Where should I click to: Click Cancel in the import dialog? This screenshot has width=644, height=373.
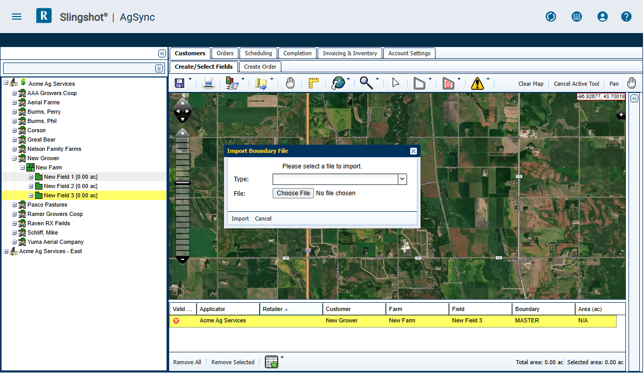263,219
